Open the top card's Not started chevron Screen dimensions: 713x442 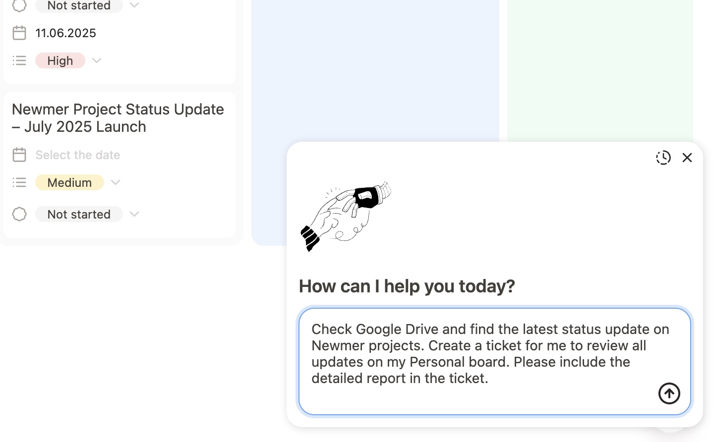pyautogui.click(x=134, y=5)
